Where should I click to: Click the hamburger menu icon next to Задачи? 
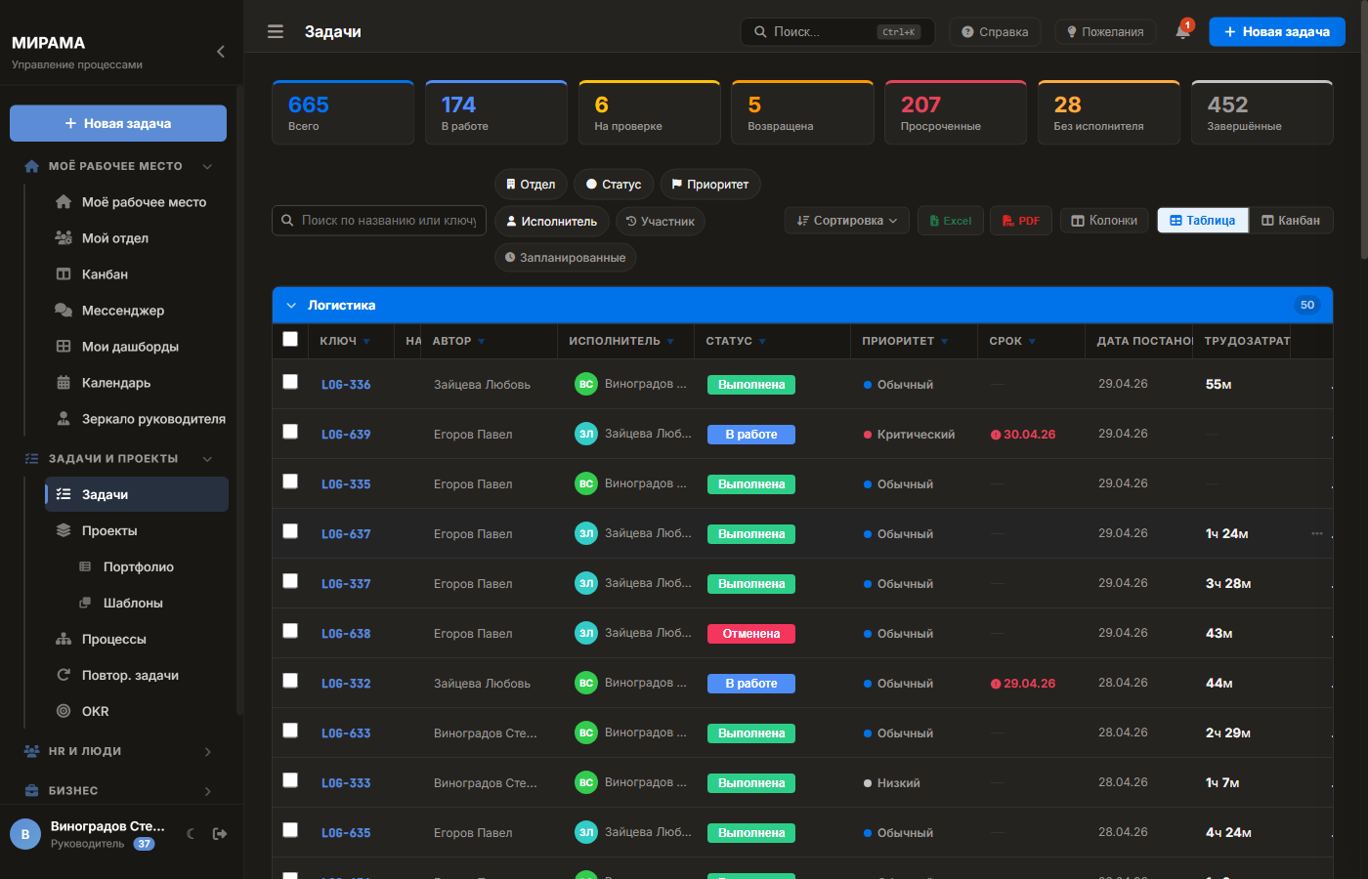tap(276, 31)
